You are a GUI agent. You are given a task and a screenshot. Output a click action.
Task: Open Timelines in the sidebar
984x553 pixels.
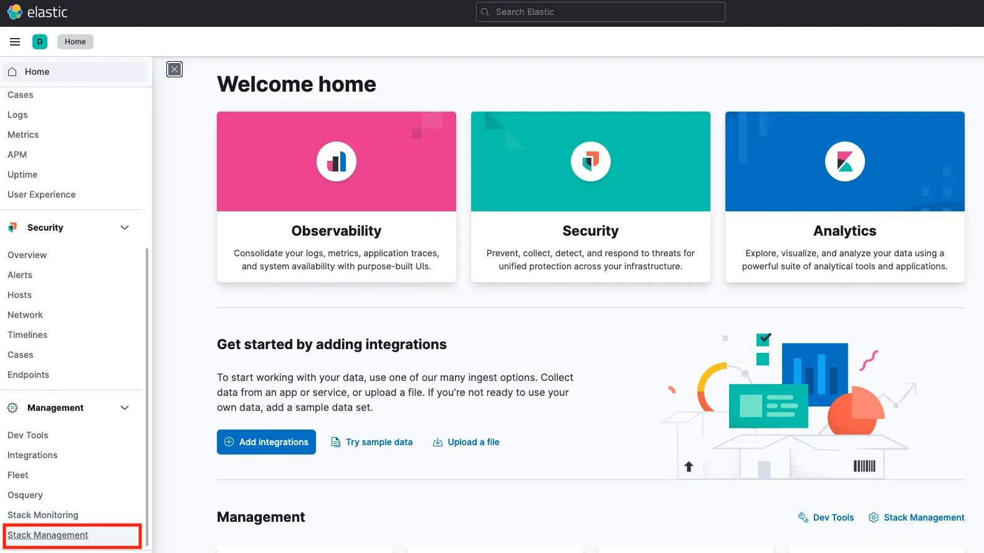click(x=27, y=335)
